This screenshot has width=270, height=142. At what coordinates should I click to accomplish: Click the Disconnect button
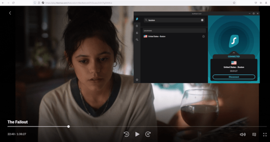[x=234, y=77]
